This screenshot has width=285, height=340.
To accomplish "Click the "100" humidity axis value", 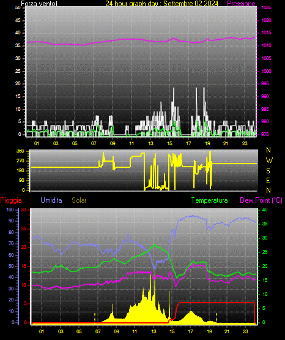I will [x=10, y=210].
